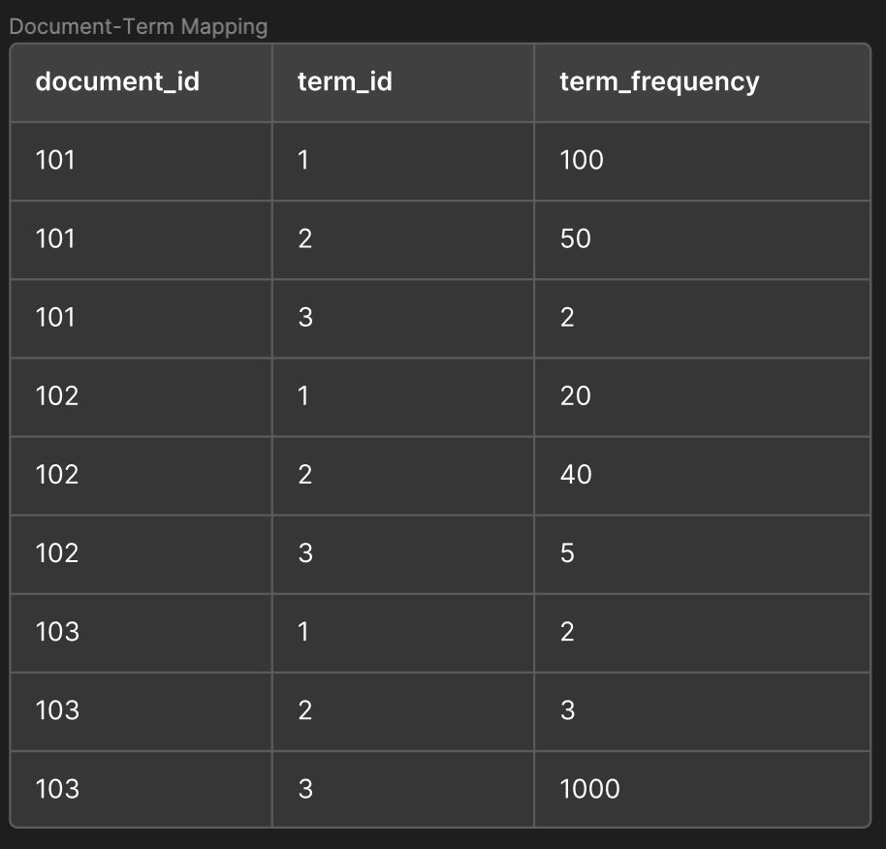
Task: Click the term_id column header
Action: click(x=403, y=82)
